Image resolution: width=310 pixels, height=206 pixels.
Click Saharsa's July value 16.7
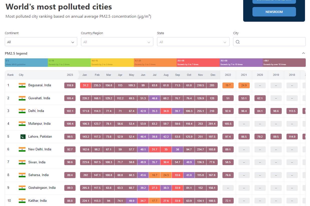pyautogui.click(x=155, y=175)
